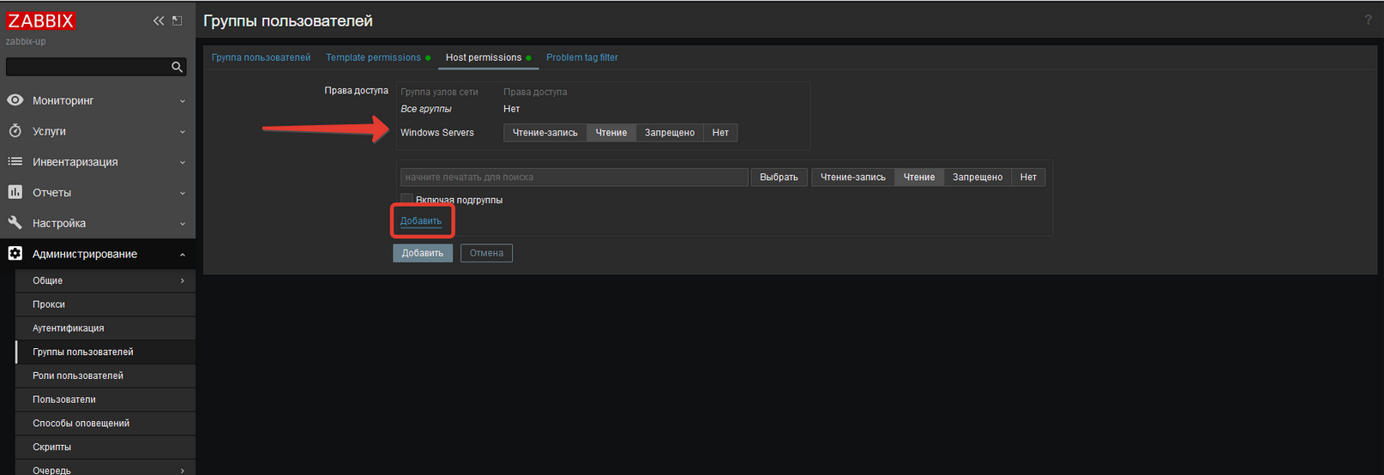Open the Общие submenu arrow

pos(182,280)
